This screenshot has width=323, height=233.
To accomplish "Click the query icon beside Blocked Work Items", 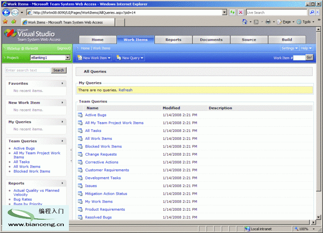I will (80, 147).
